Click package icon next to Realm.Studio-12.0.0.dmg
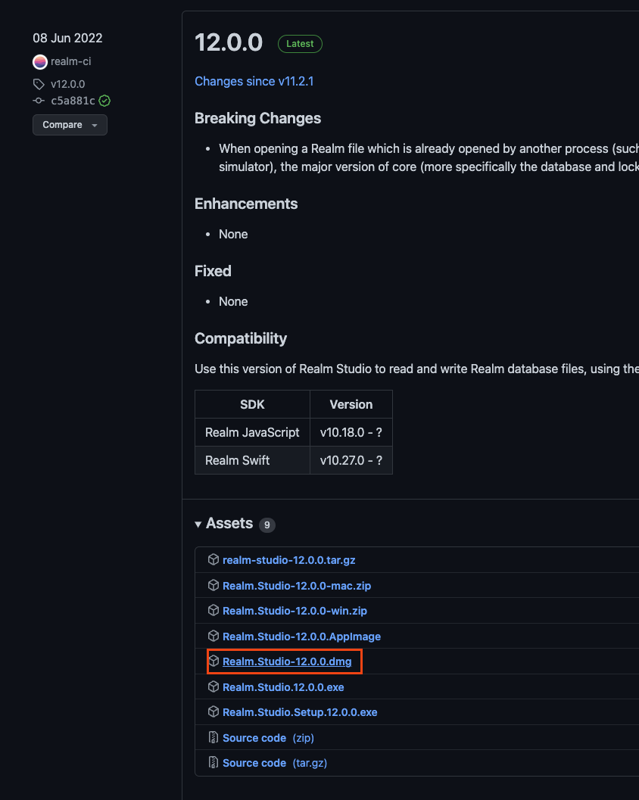The height and width of the screenshot is (800, 639). coord(214,661)
